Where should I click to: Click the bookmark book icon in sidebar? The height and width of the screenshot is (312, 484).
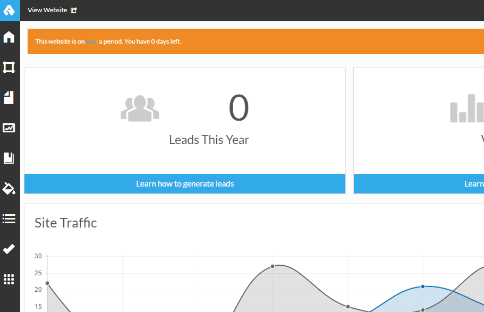pyautogui.click(x=9, y=158)
